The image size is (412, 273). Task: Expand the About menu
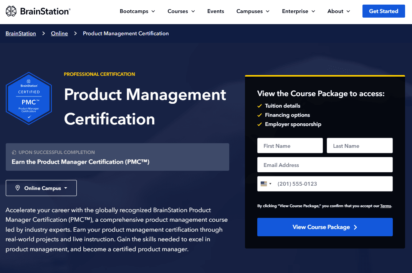pos(339,11)
